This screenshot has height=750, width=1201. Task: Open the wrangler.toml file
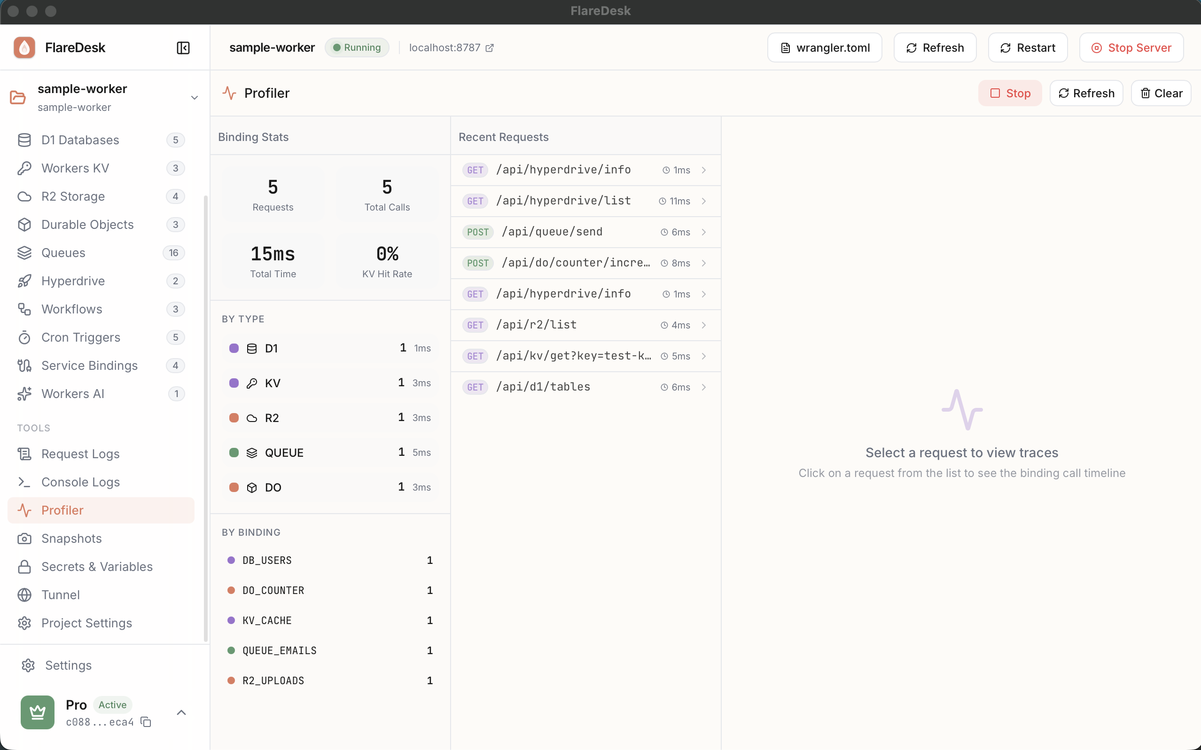point(825,47)
